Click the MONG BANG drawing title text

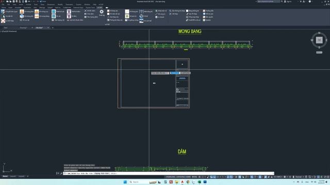[x=190, y=31]
